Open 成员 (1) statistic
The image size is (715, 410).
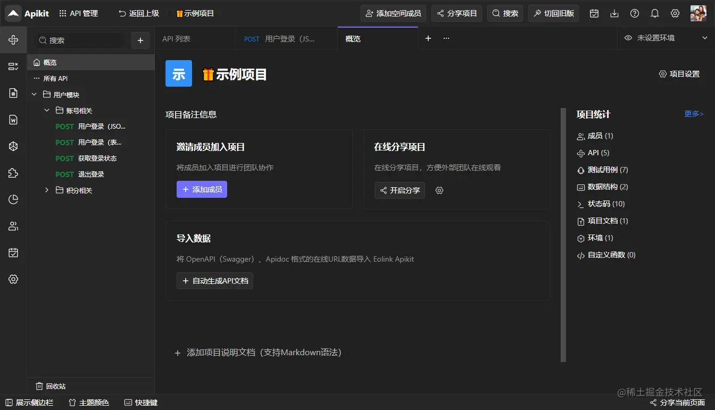click(595, 136)
